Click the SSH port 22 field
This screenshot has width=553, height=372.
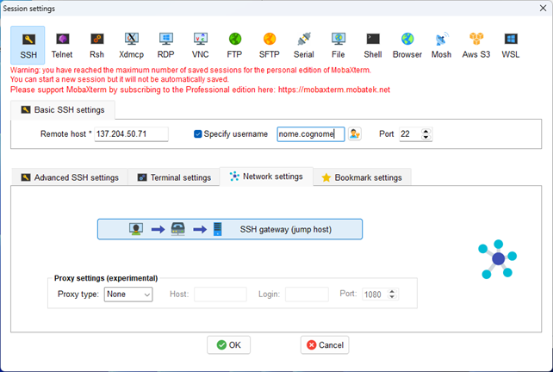(410, 134)
